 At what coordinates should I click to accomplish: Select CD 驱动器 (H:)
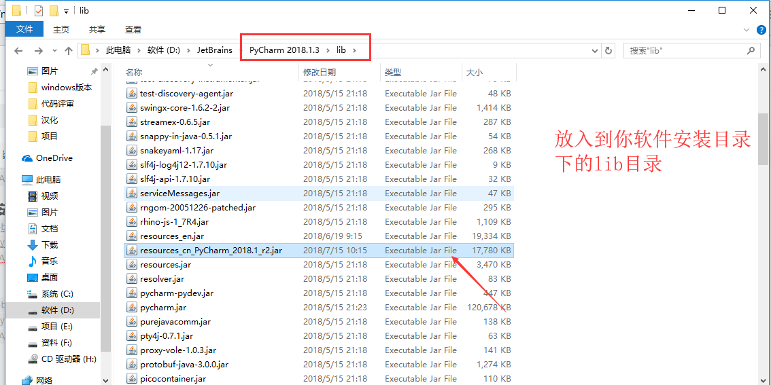(x=69, y=359)
